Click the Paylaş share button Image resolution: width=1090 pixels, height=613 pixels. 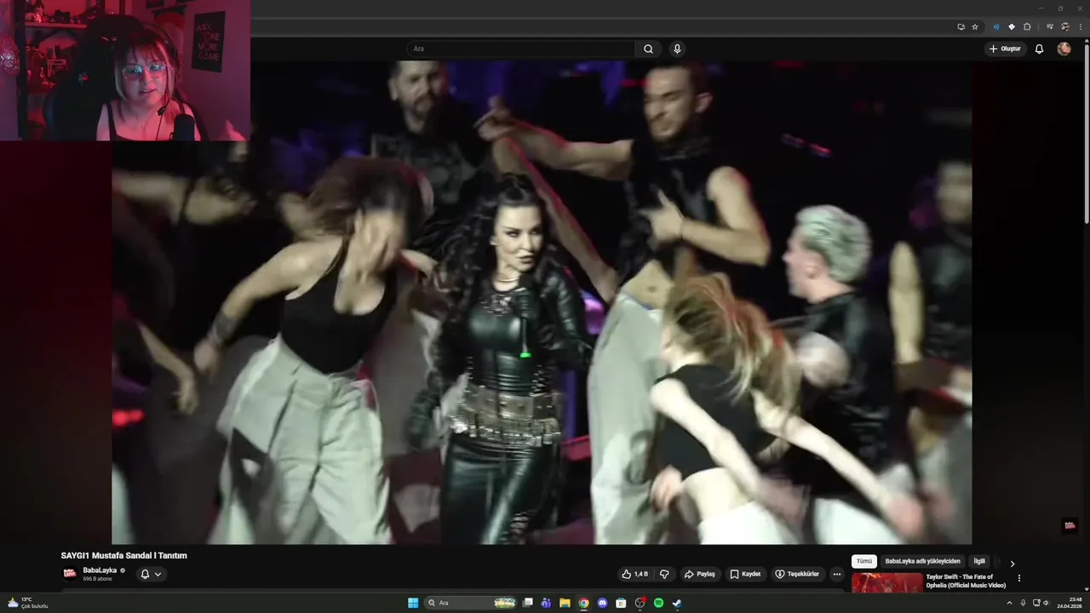pos(700,574)
